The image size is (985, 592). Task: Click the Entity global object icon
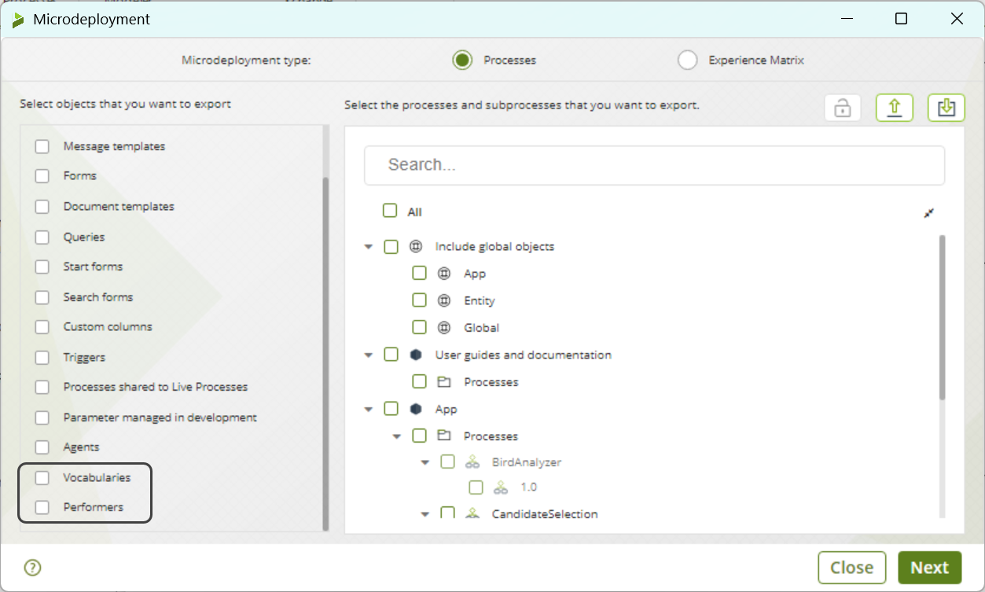(444, 301)
